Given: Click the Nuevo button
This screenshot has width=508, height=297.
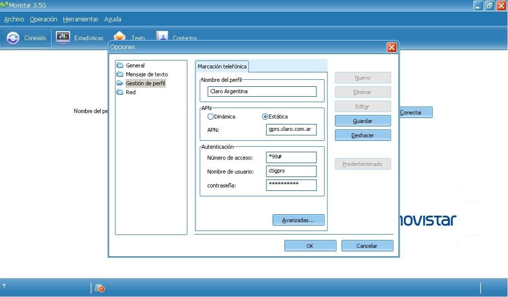Looking at the screenshot, I should point(363,78).
